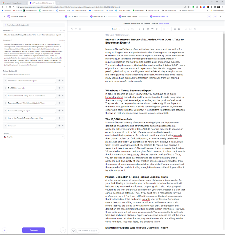Expand the English language dropdown
The height and width of the screenshot is (235, 225).
(x=33, y=137)
